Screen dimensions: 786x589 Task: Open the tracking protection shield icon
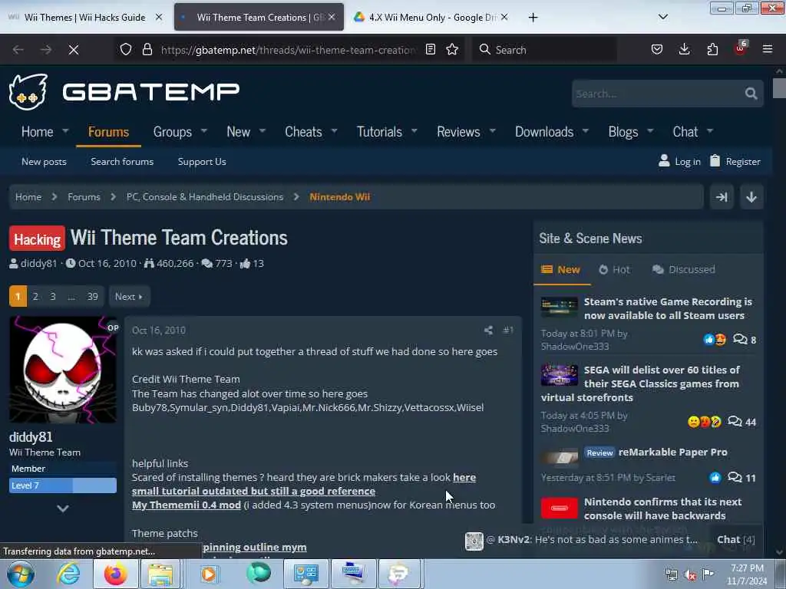point(126,49)
